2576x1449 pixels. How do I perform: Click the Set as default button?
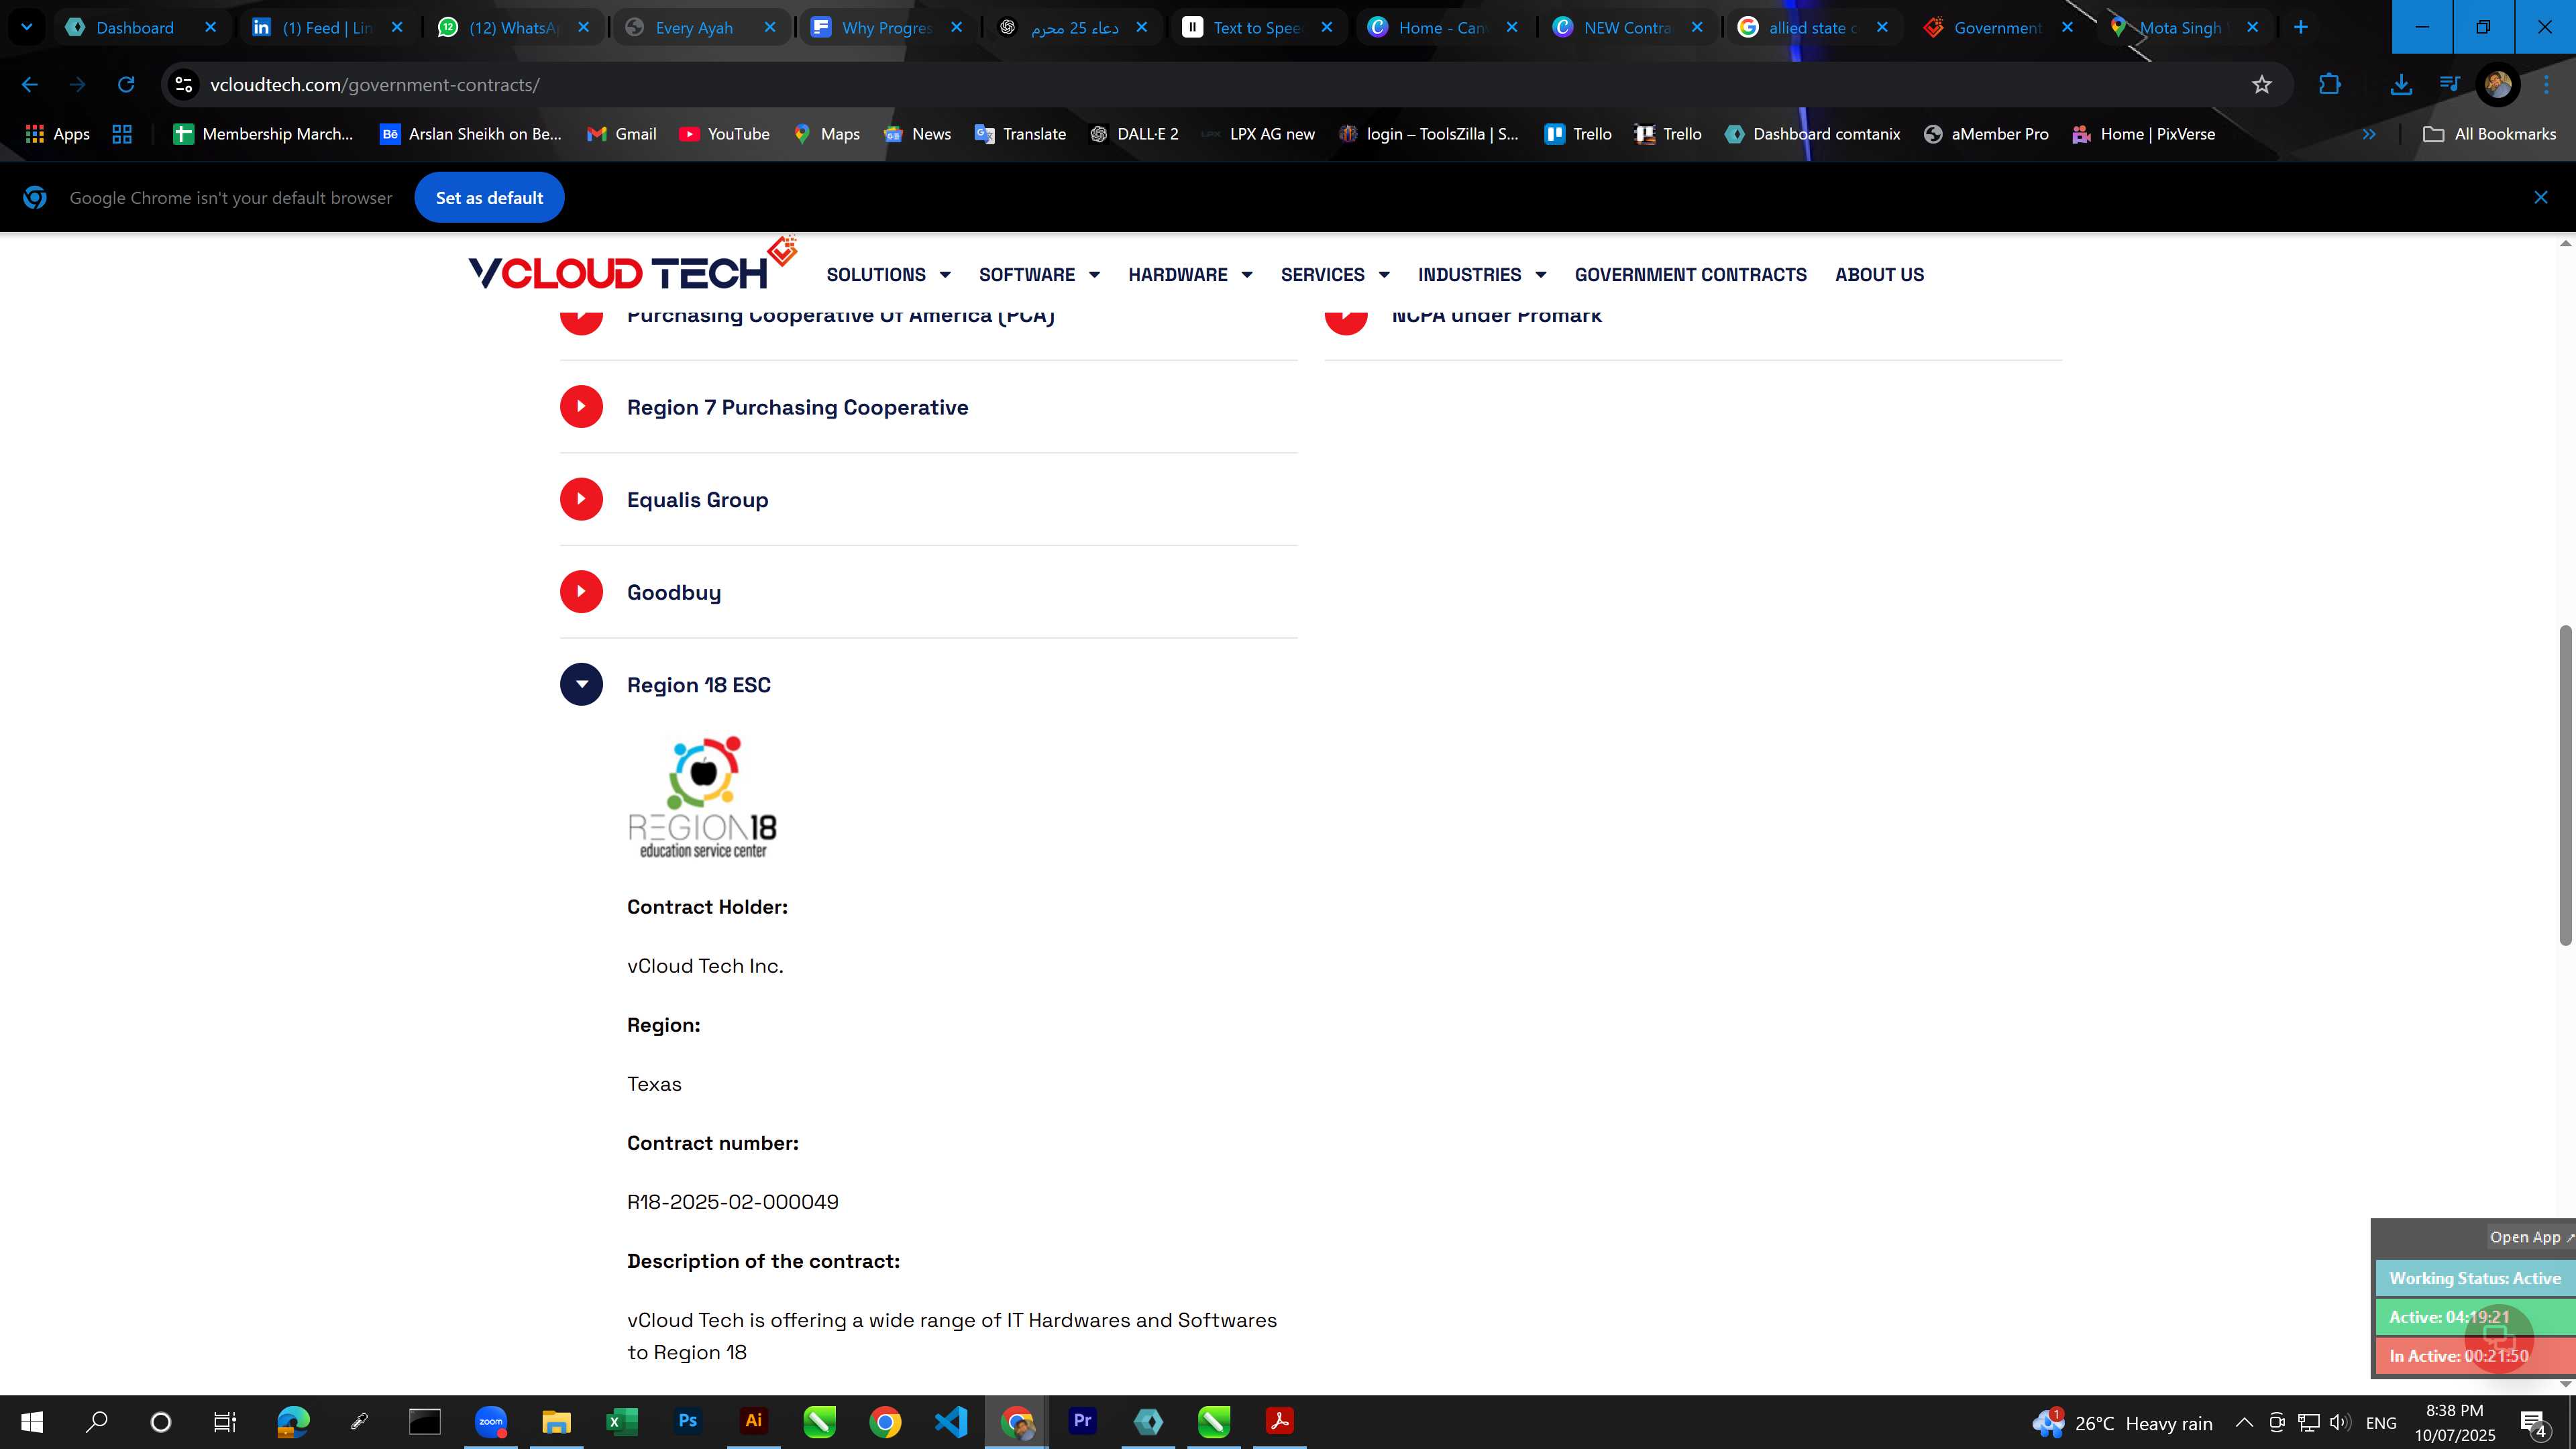point(489,198)
